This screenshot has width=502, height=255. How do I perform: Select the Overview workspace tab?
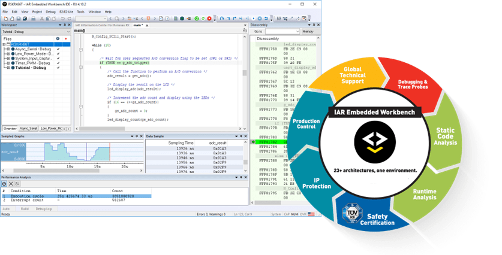point(10,129)
